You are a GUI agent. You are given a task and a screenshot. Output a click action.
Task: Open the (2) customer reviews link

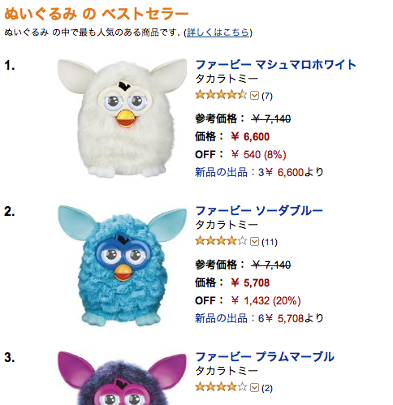(x=267, y=388)
